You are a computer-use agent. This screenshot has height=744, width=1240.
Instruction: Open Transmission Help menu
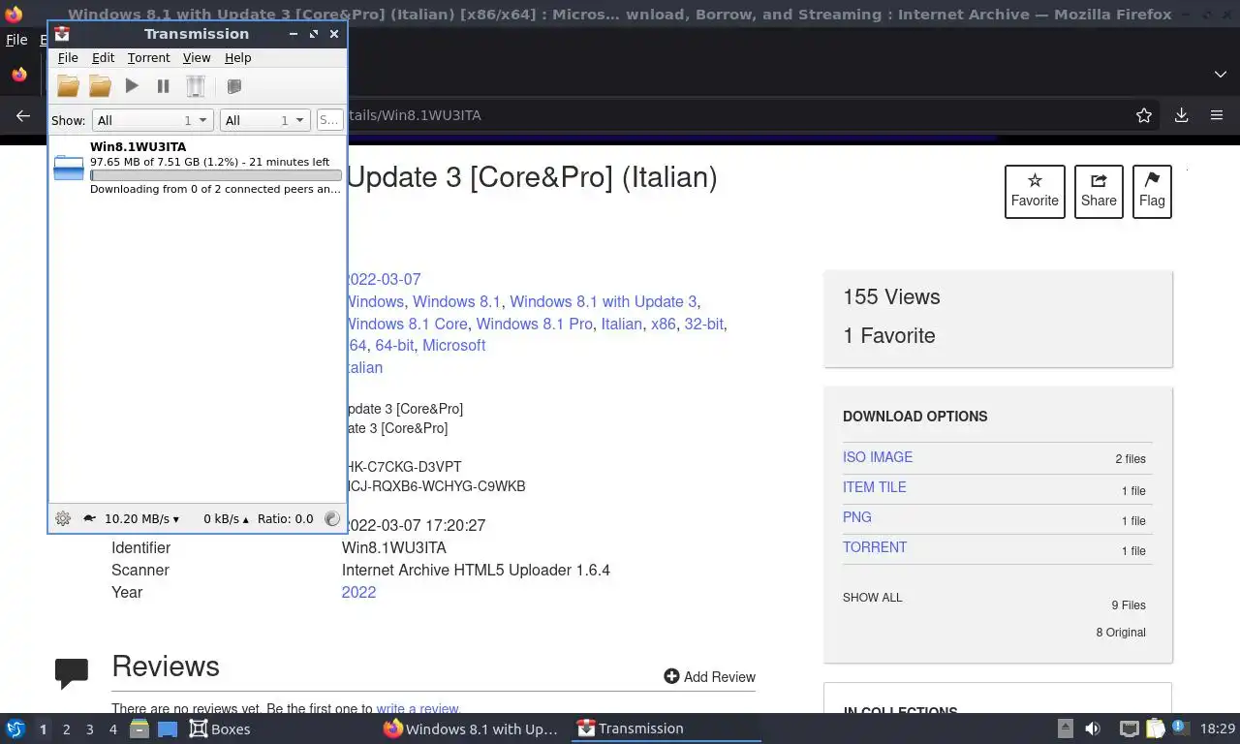pos(237,58)
